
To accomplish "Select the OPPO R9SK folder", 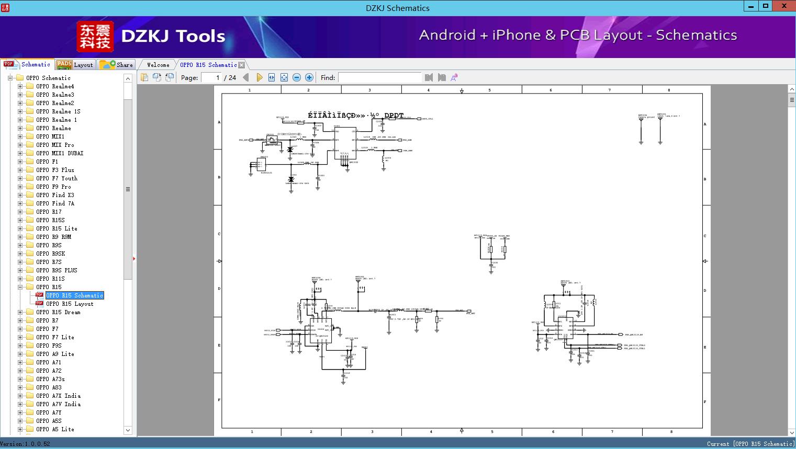I will pos(50,254).
